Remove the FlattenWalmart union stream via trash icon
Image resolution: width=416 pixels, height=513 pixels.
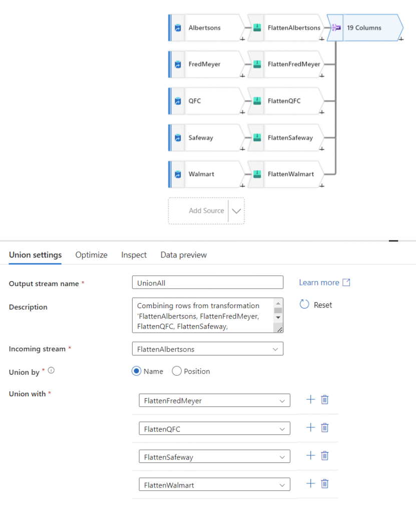point(325,483)
